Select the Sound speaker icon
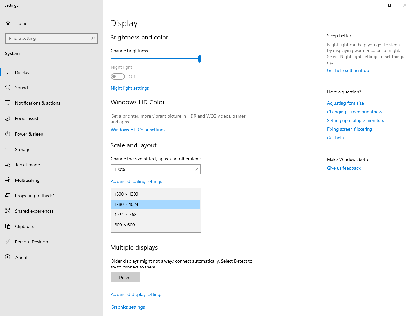Image resolution: width=412 pixels, height=316 pixels. tap(8, 87)
